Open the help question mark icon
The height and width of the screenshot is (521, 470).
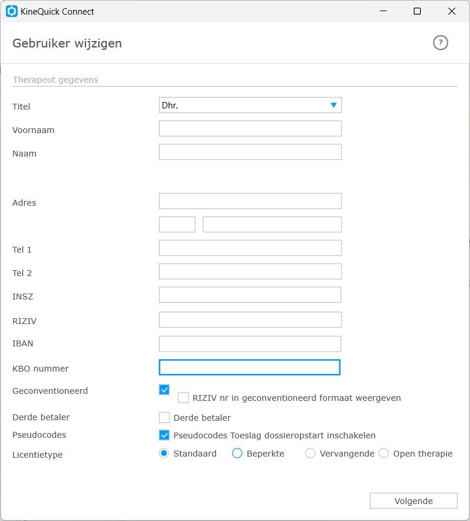tap(441, 43)
